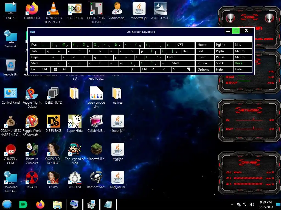Open DIE PLEASE desktop shortcut
The width and height of the screenshot is (281, 210).
click(x=53, y=124)
